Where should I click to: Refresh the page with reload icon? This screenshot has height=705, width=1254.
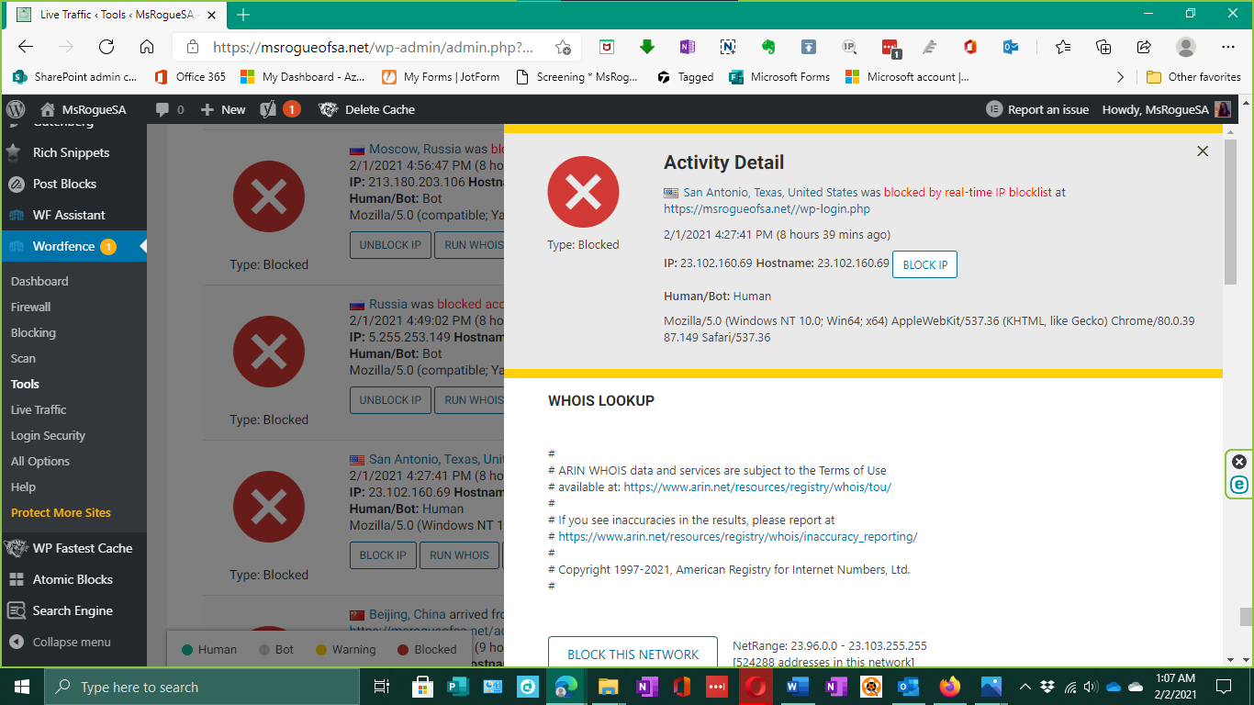point(106,47)
